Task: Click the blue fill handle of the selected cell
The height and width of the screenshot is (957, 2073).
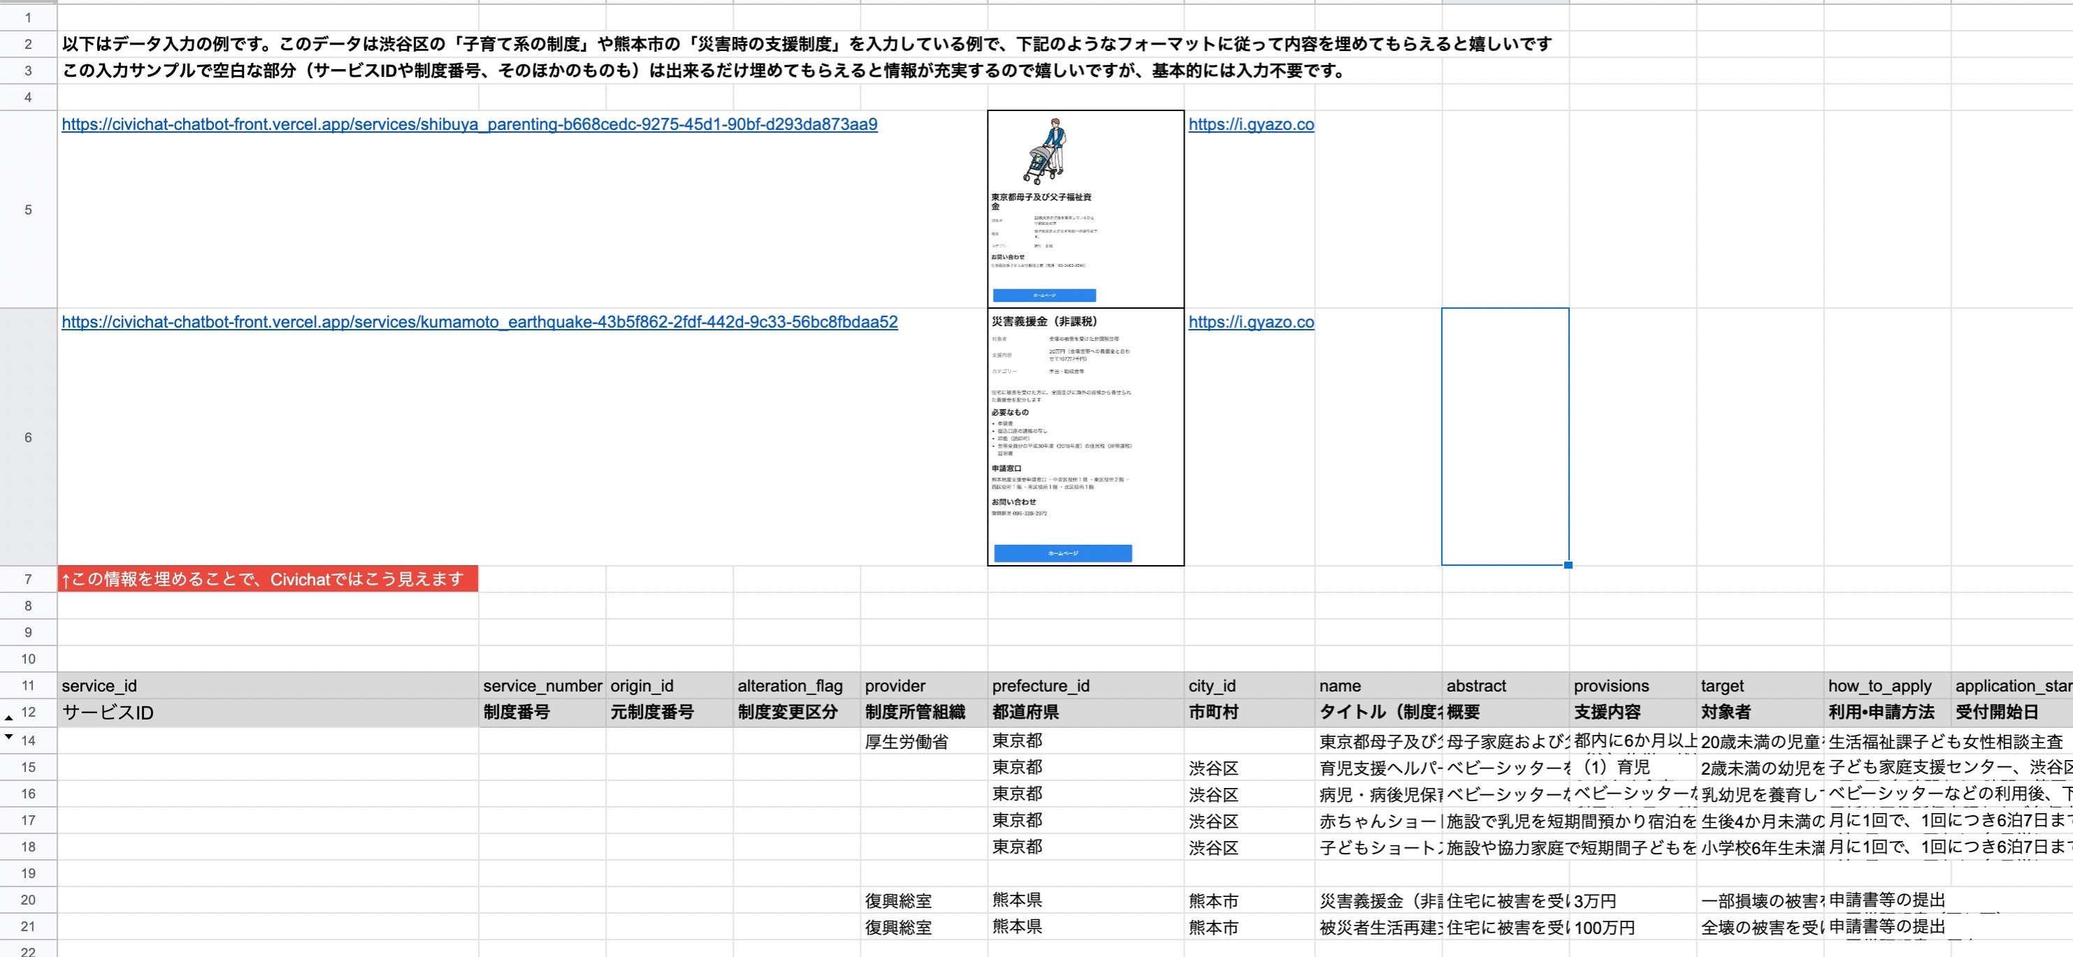Action: click(1568, 565)
